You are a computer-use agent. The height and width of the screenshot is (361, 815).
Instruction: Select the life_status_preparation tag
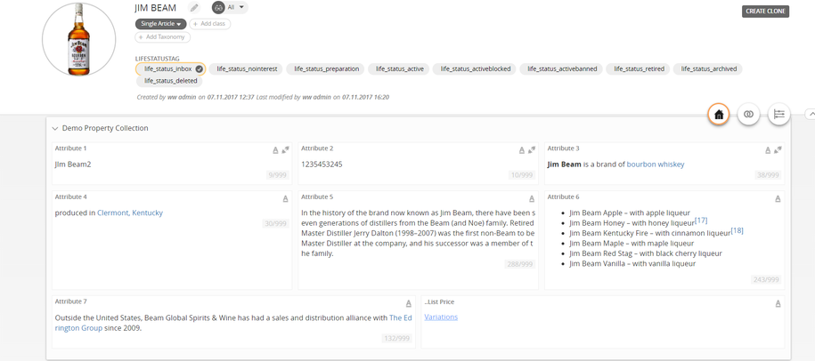coord(326,69)
